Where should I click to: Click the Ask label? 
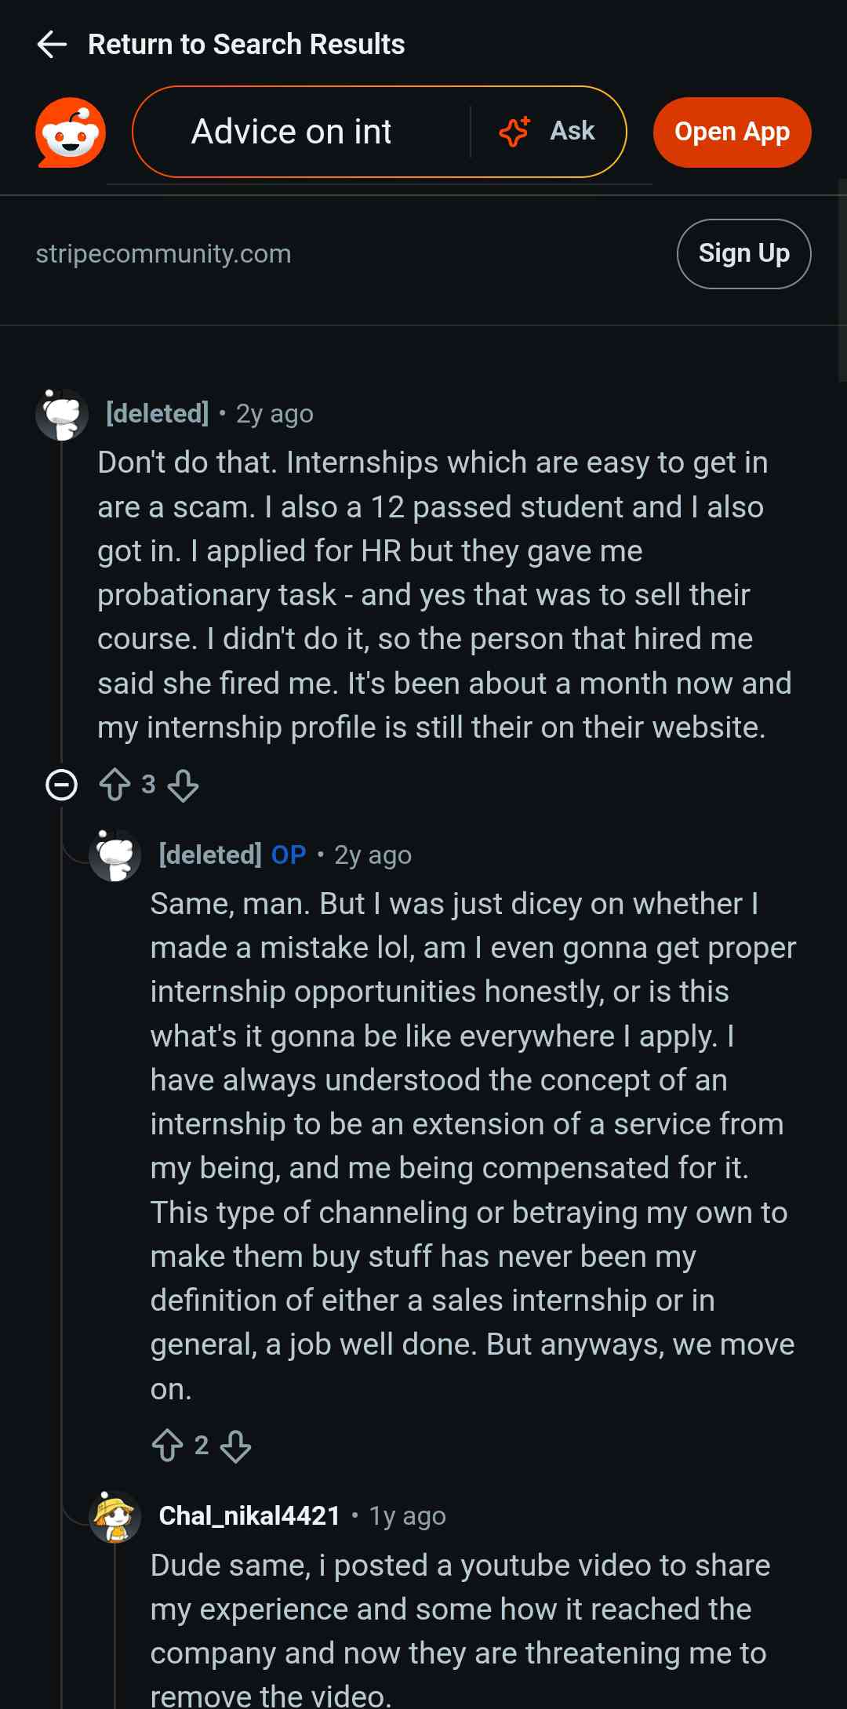(573, 131)
